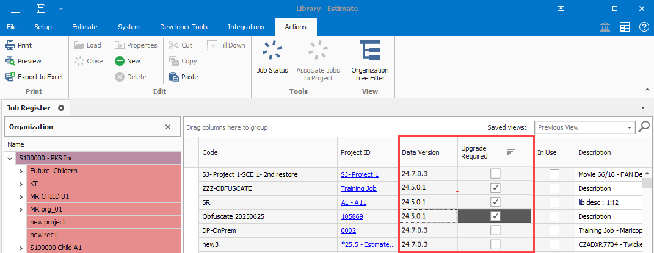Check Upgrade Required for DP-OnPrem row

496,230
